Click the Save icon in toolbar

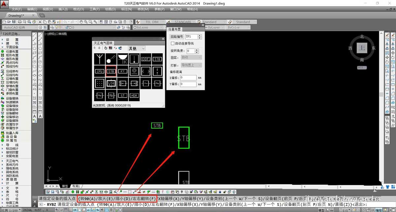(14, 22)
